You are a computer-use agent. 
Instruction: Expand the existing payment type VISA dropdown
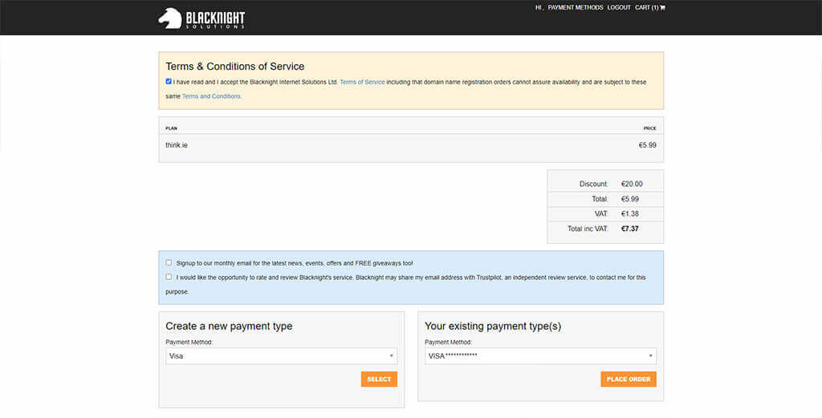pyautogui.click(x=540, y=355)
